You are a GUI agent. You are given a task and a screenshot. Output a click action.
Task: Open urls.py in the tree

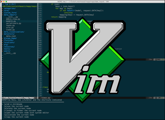[x=10, y=27]
